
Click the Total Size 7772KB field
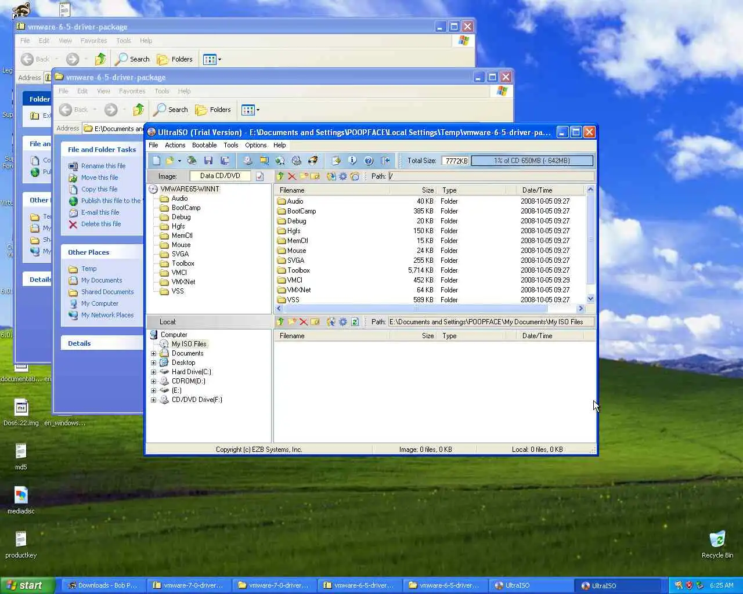pos(456,161)
